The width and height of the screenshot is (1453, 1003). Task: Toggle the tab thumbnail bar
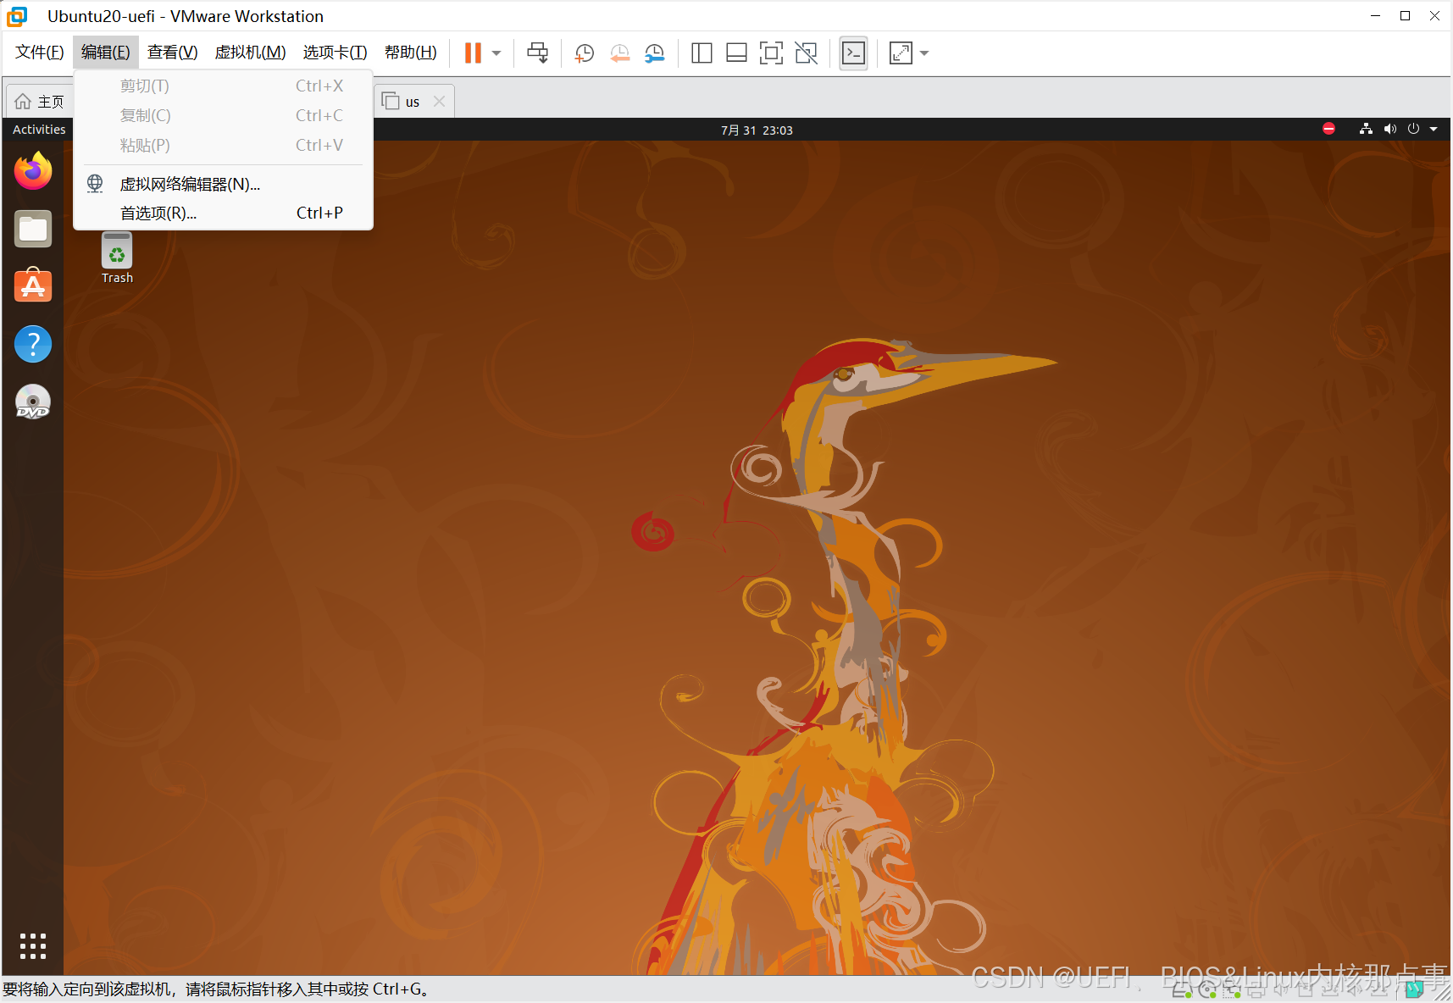coord(736,53)
